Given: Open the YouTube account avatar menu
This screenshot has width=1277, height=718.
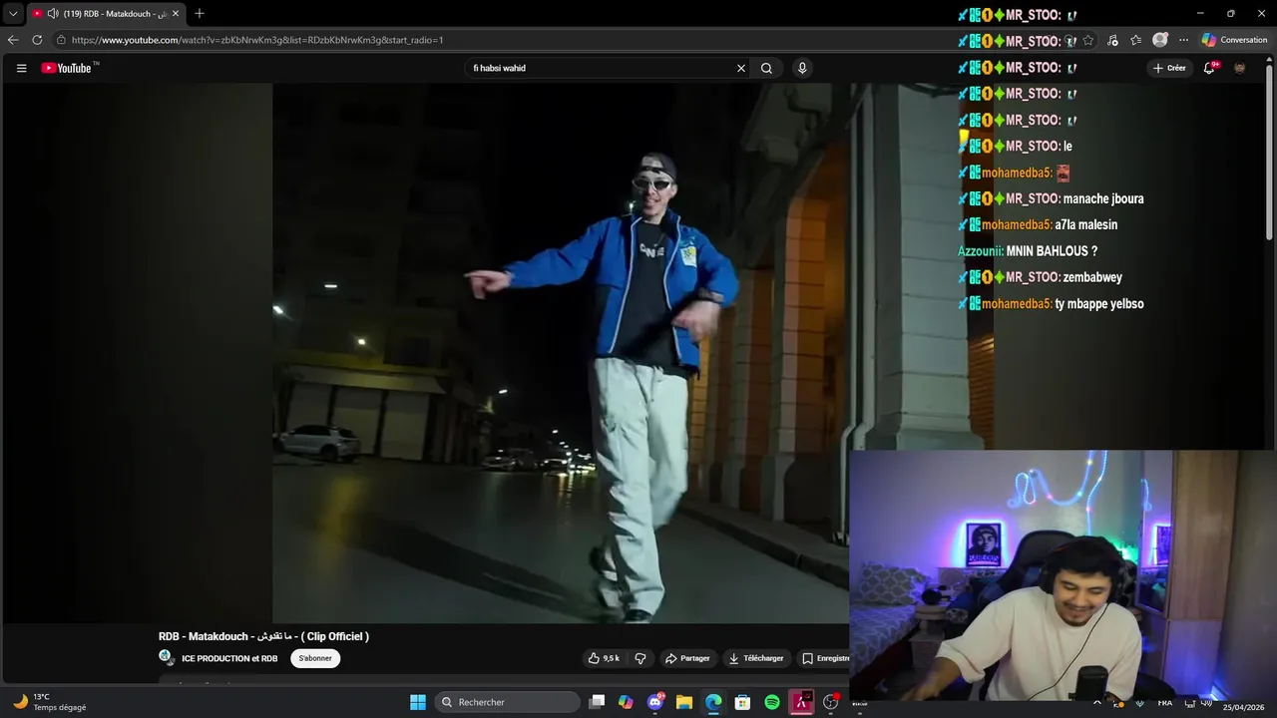Looking at the screenshot, I should point(1240,68).
